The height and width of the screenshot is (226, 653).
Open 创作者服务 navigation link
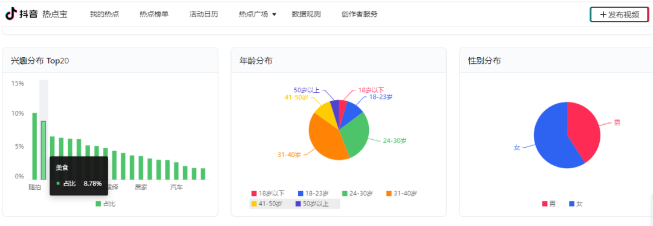(359, 14)
